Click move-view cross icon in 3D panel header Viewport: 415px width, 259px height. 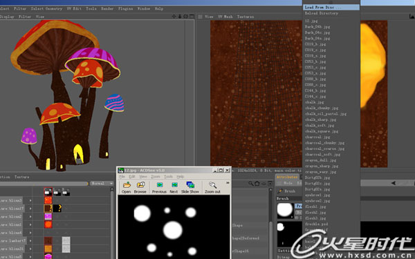[174, 17]
